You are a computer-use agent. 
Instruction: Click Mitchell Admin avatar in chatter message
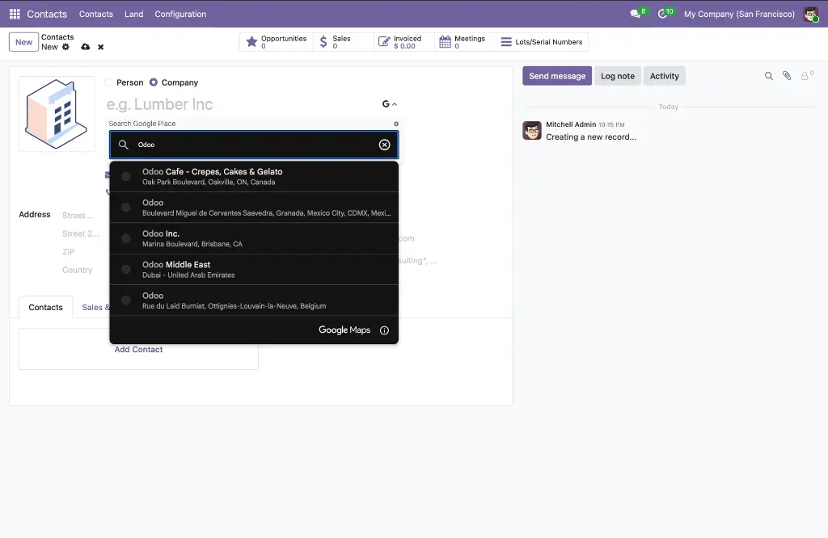532,130
